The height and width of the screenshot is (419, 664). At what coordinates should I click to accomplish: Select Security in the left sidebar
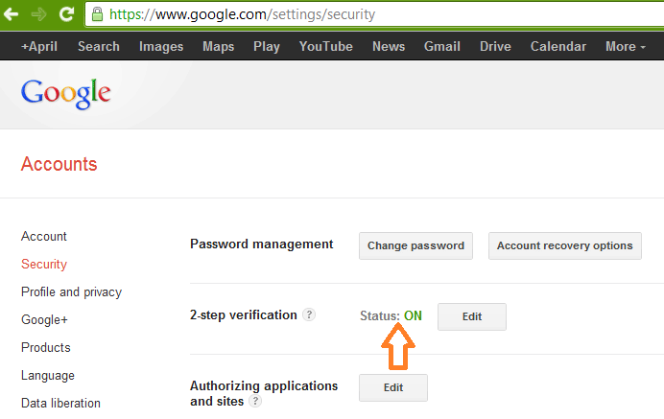(x=44, y=264)
